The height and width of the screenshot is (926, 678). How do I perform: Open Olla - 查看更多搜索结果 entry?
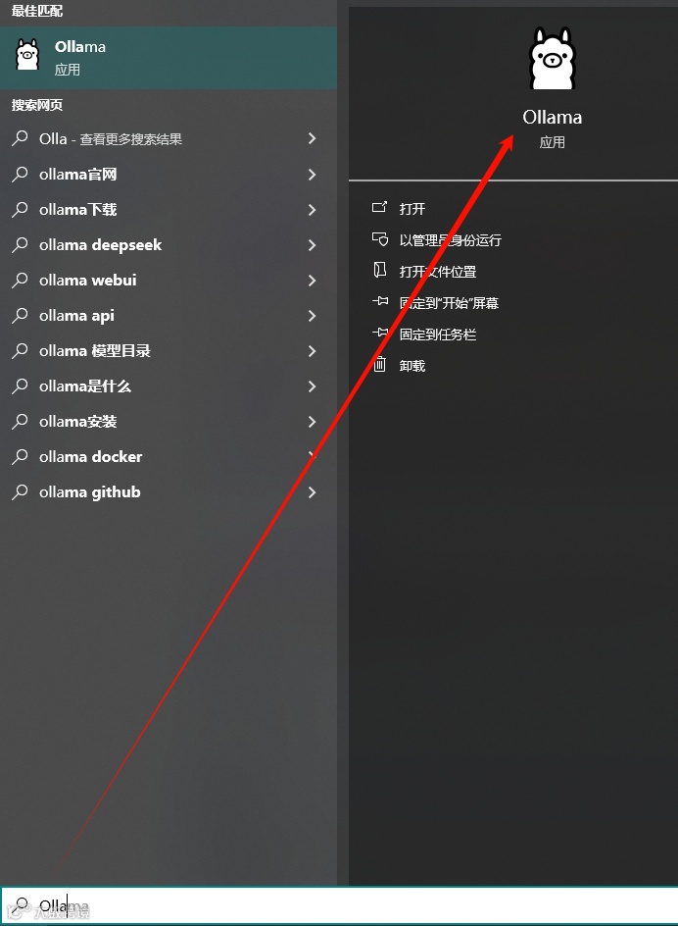(169, 138)
